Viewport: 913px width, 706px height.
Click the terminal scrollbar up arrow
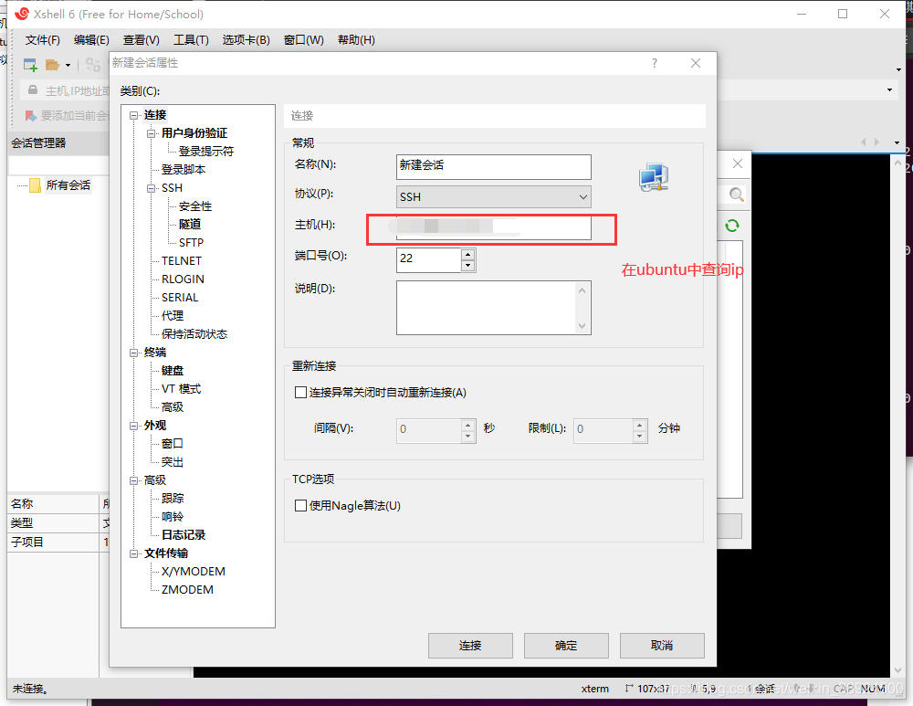click(x=897, y=163)
